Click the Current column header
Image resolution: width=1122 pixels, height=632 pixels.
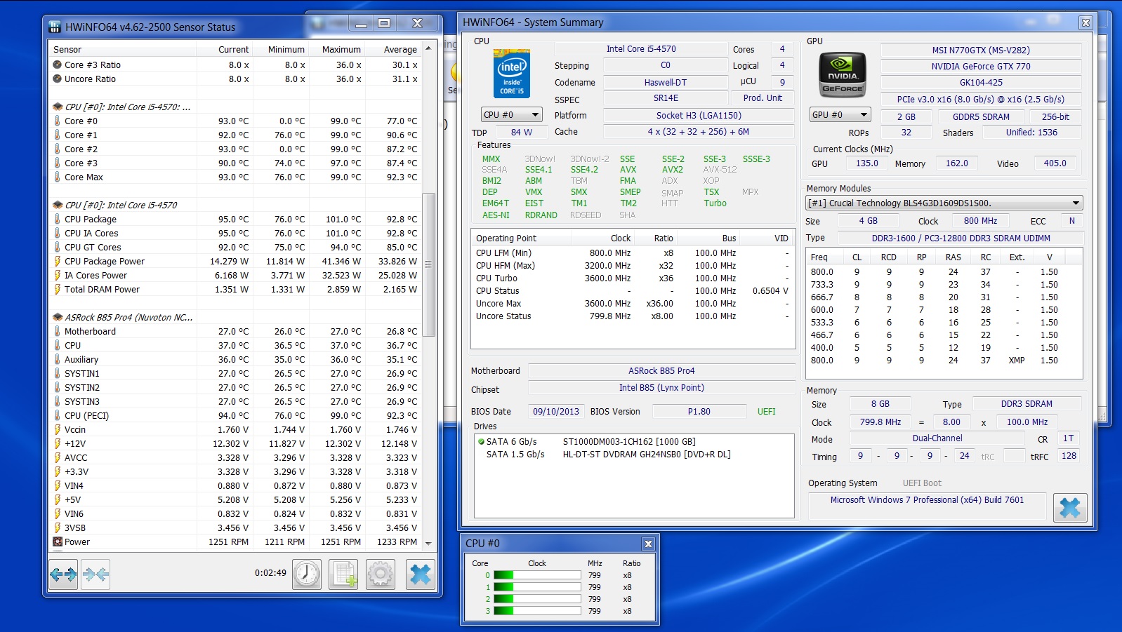(225, 49)
